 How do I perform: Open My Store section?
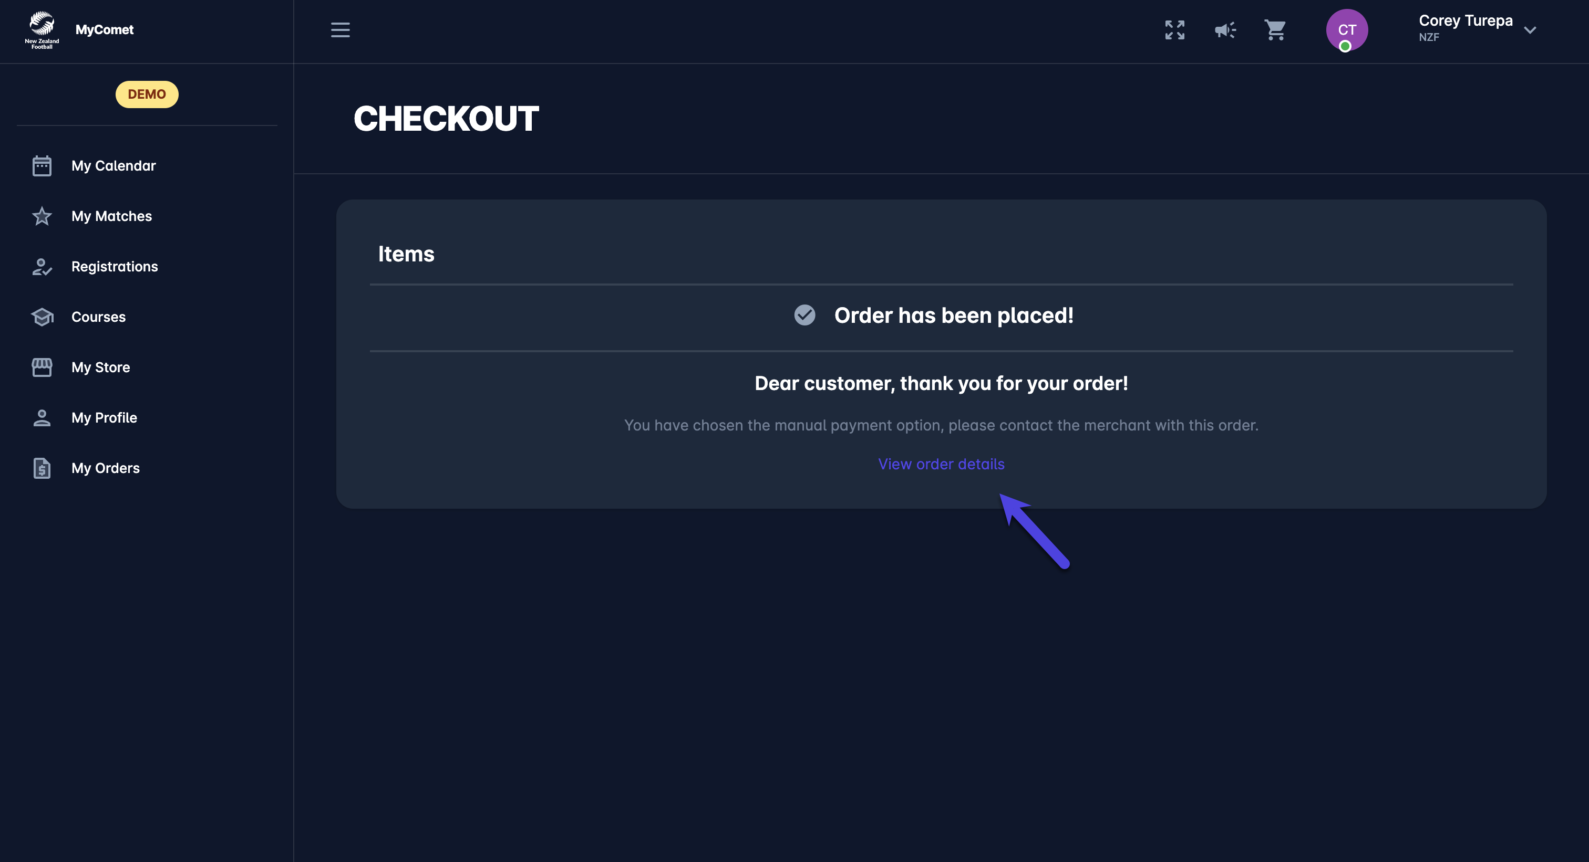100,367
